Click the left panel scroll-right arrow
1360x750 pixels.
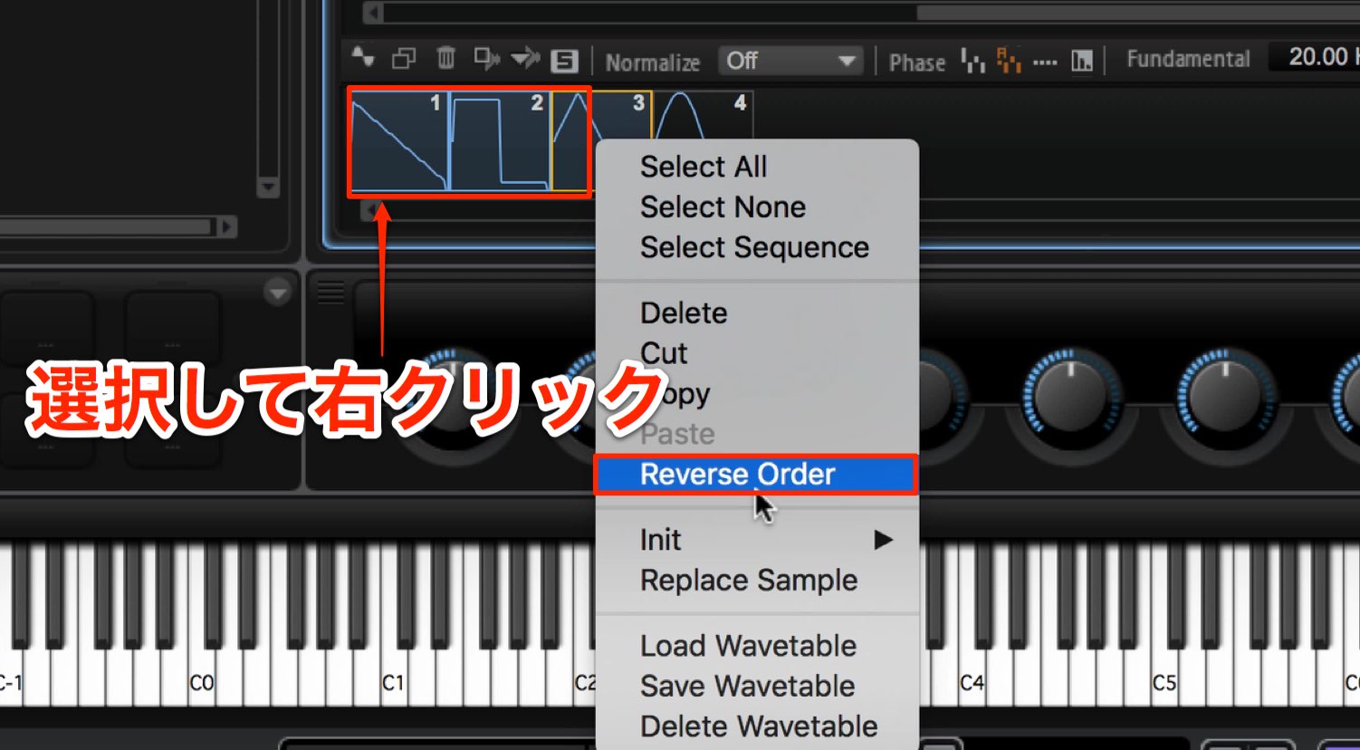[227, 226]
